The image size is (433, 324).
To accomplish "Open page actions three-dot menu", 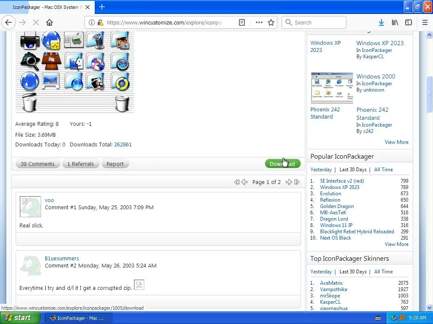I will point(259,23).
